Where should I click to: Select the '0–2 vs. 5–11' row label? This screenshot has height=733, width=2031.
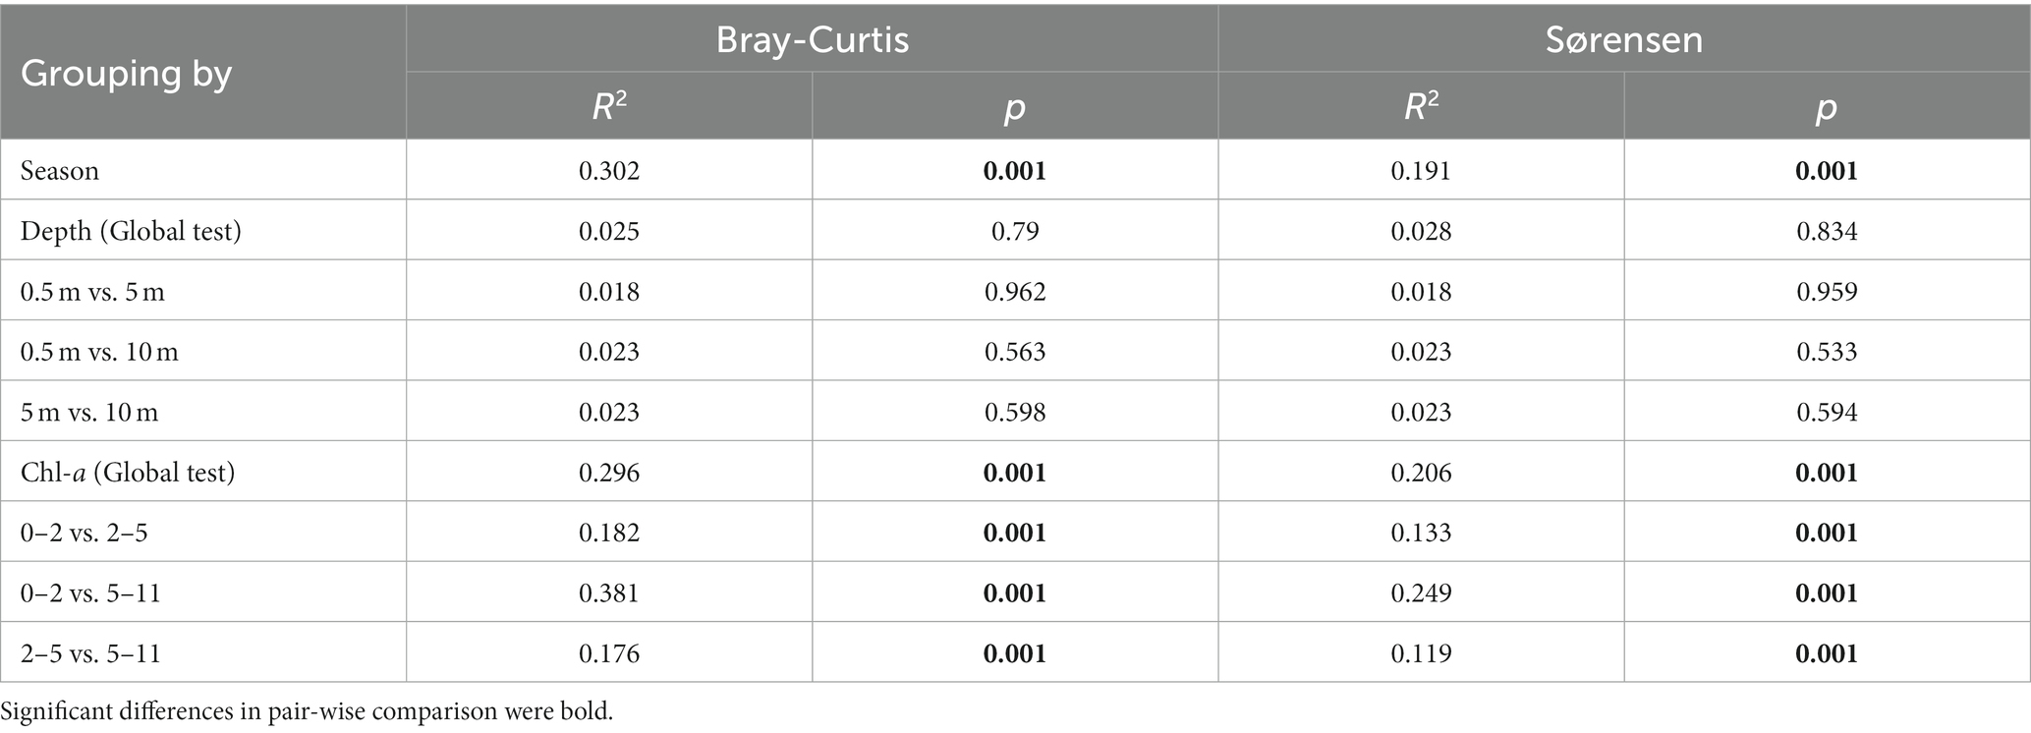tap(90, 593)
